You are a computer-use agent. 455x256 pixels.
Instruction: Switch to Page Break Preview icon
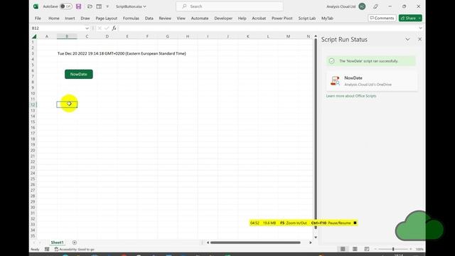click(x=367, y=249)
